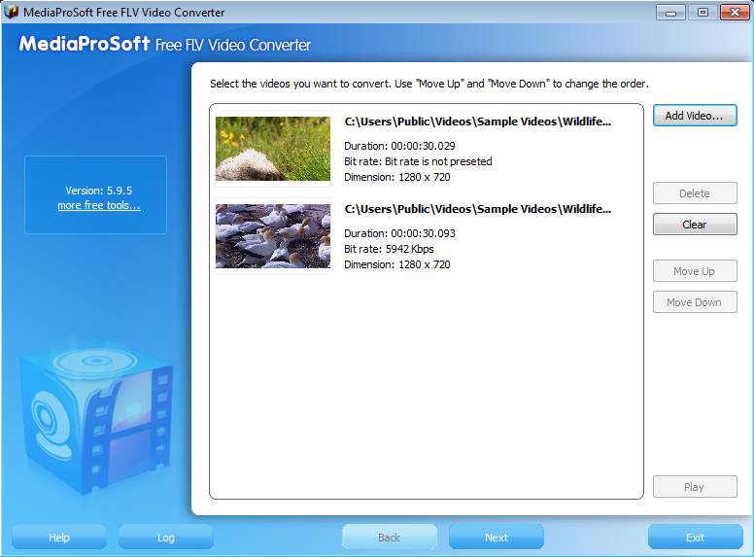Click Dimension 1280 x 720 of first video
This screenshot has height=557, width=754.
(x=397, y=177)
